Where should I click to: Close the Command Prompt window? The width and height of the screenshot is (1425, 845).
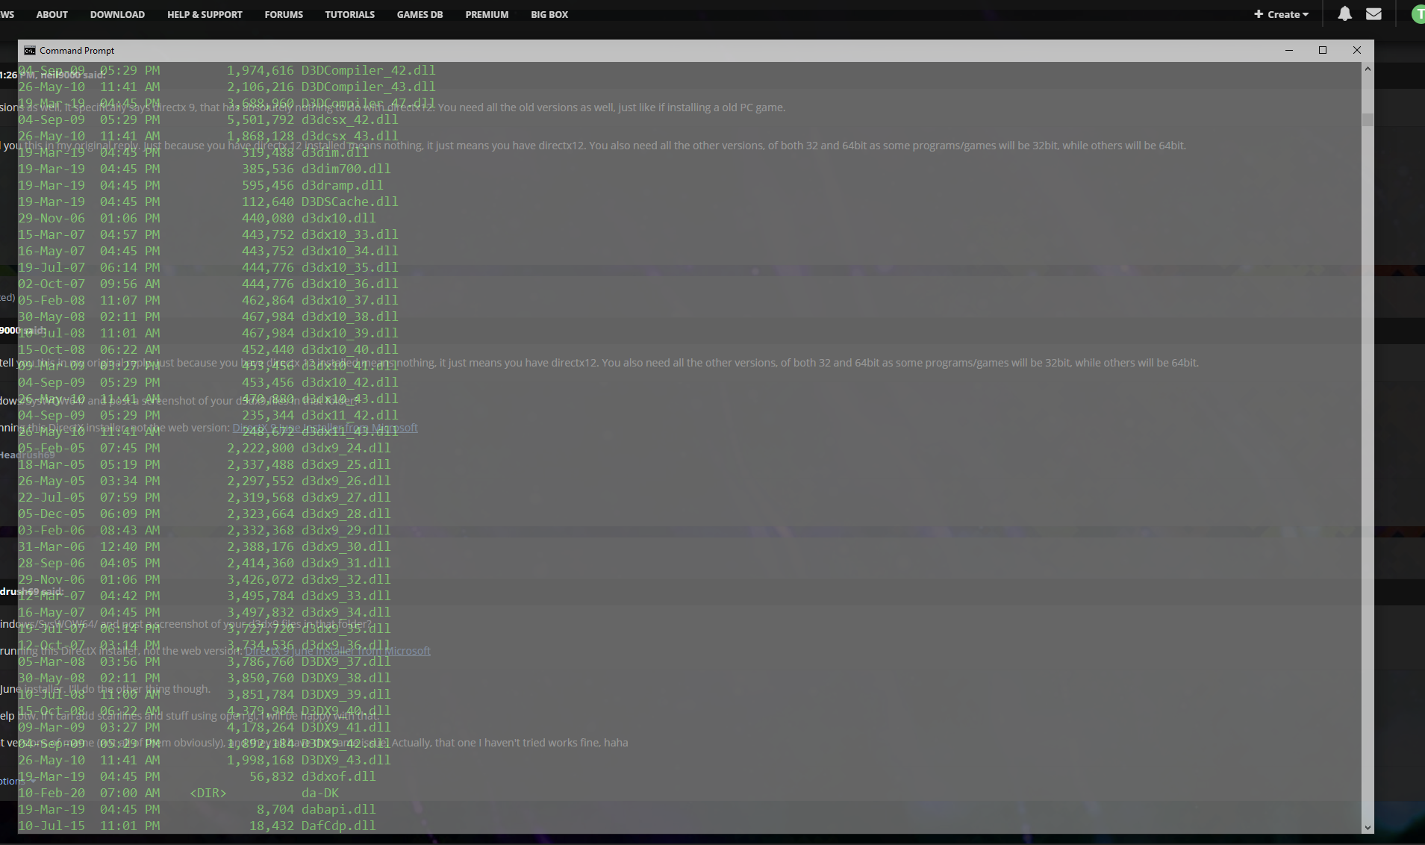(1357, 50)
